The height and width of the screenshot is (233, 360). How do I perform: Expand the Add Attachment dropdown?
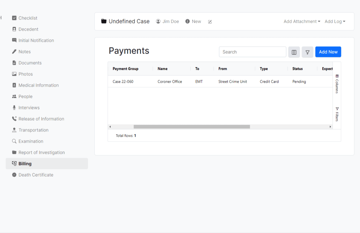point(302,21)
